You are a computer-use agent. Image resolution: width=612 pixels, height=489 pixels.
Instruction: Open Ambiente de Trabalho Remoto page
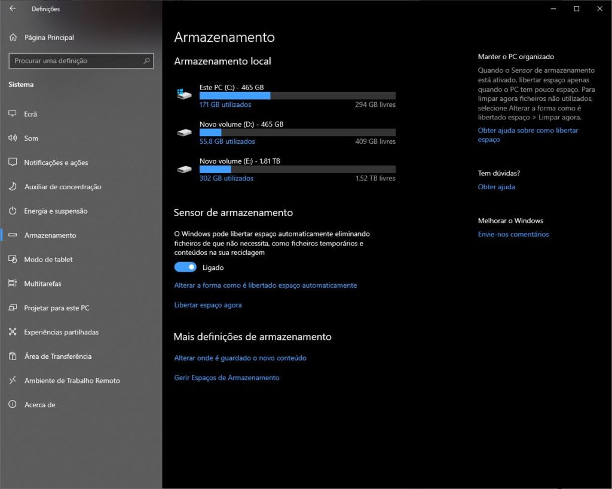tap(81, 380)
